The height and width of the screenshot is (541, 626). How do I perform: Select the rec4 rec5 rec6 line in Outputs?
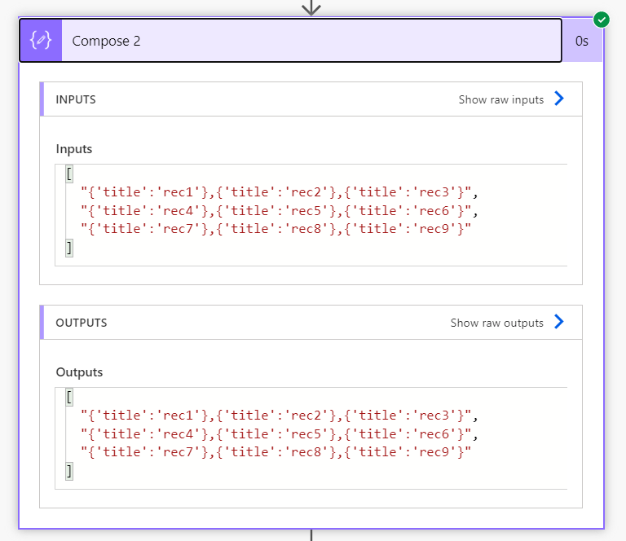(x=279, y=434)
